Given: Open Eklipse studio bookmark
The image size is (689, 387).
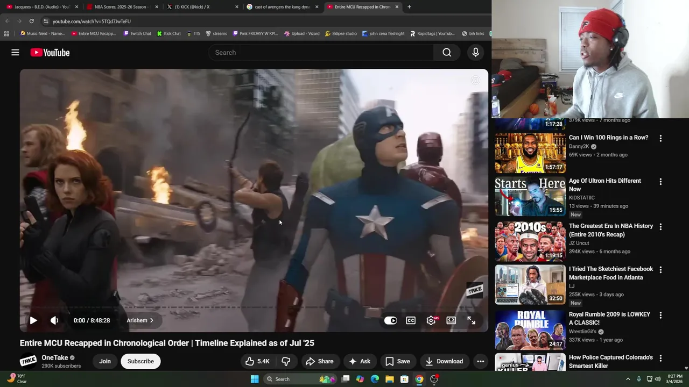Looking at the screenshot, I should pos(341,33).
